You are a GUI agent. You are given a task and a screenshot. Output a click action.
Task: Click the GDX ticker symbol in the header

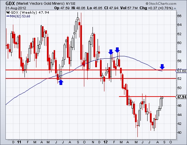click(10, 3)
